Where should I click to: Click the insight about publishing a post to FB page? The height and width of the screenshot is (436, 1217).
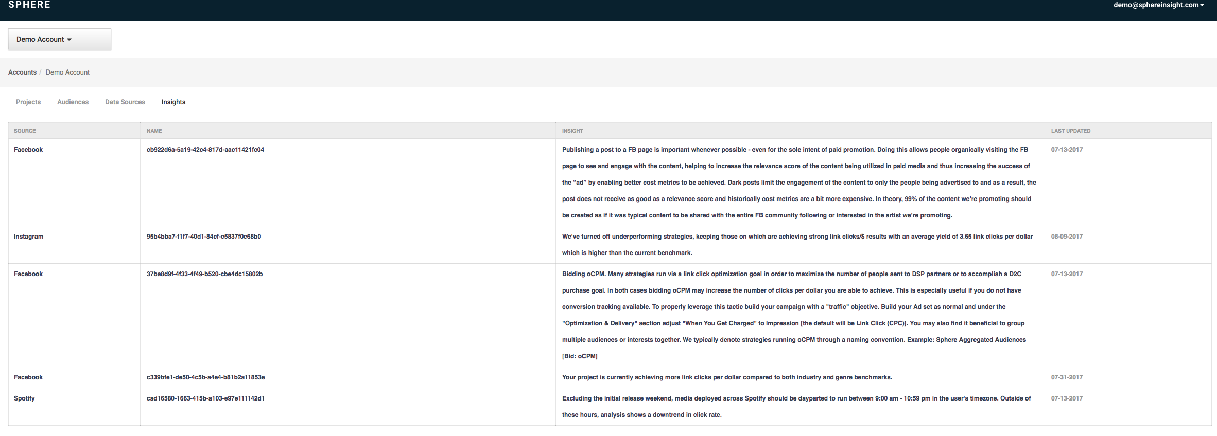click(799, 183)
